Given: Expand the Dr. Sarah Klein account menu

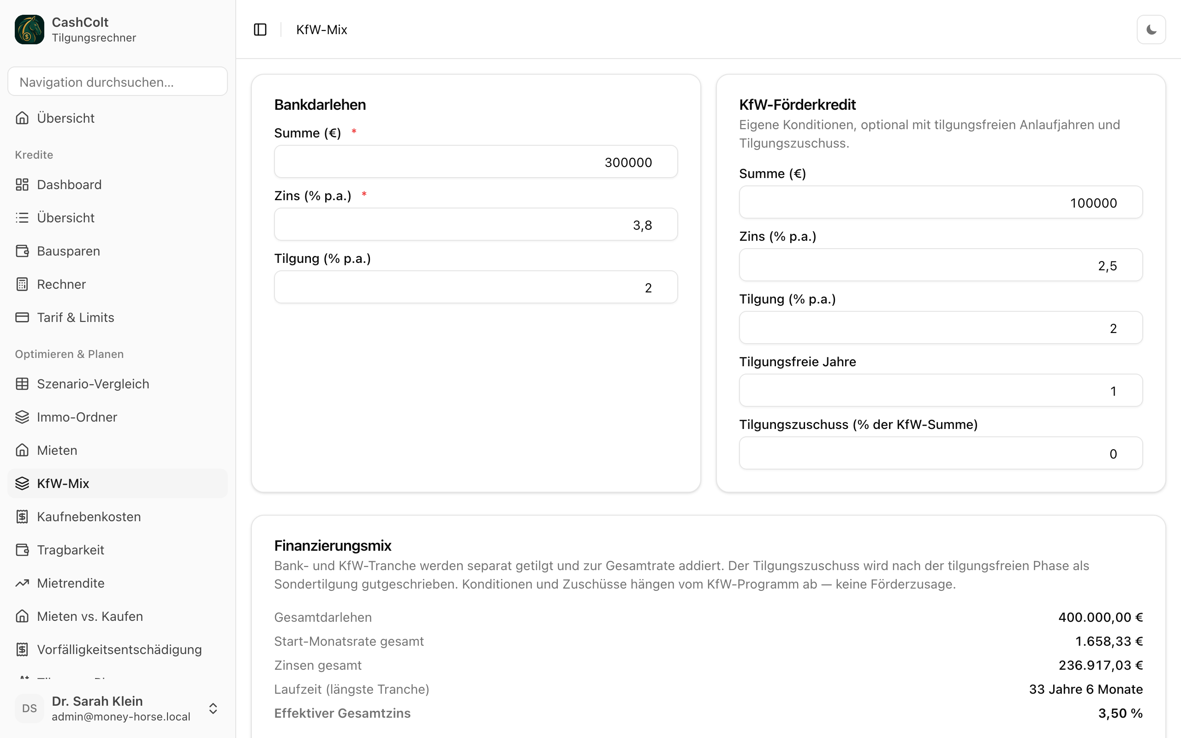Looking at the screenshot, I should 118,708.
